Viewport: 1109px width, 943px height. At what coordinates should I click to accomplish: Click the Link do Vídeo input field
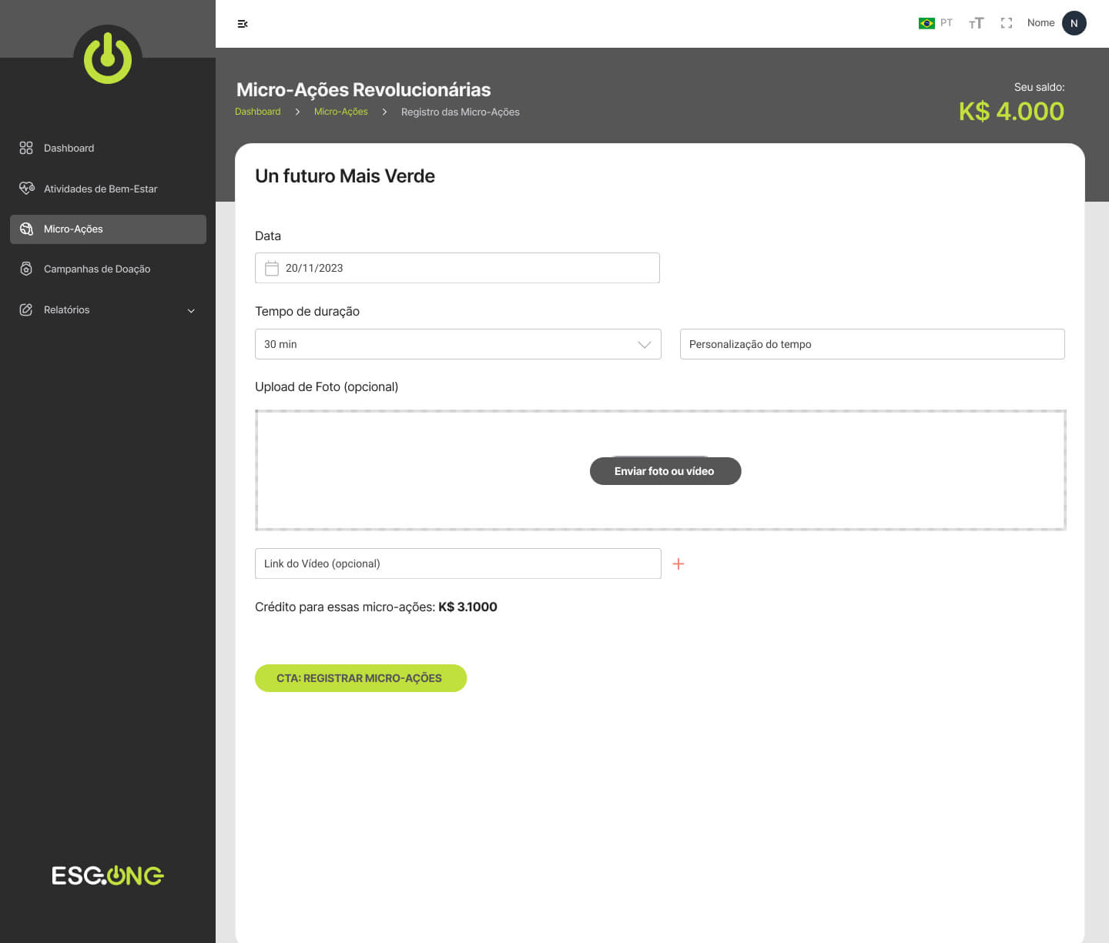[x=457, y=563]
